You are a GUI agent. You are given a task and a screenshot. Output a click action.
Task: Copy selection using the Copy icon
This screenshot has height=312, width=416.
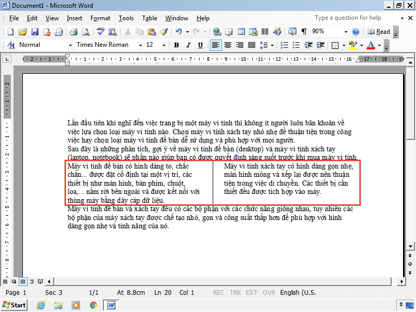coord(139,32)
